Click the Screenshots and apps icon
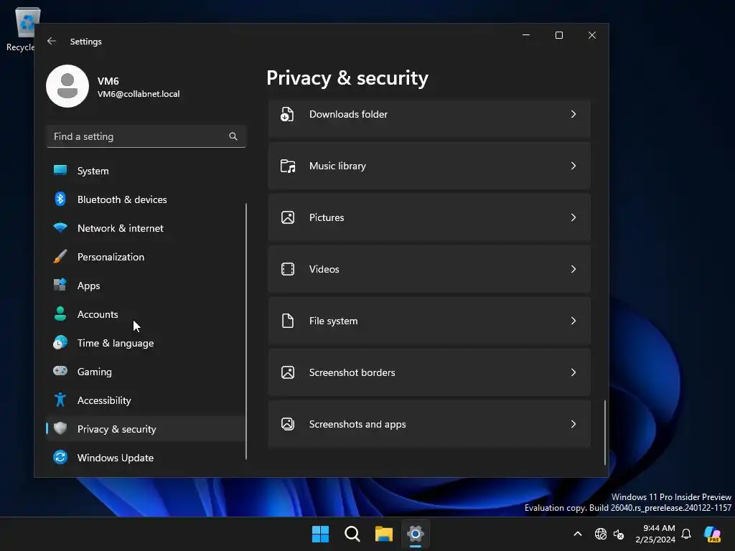Viewport: 735px width, 551px height. pyautogui.click(x=288, y=423)
